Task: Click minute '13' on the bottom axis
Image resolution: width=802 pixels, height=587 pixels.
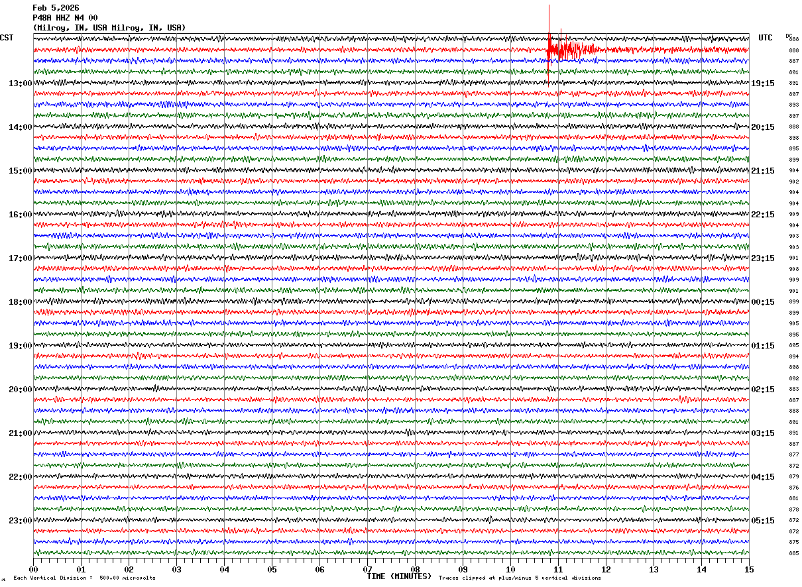Action: coord(654,569)
